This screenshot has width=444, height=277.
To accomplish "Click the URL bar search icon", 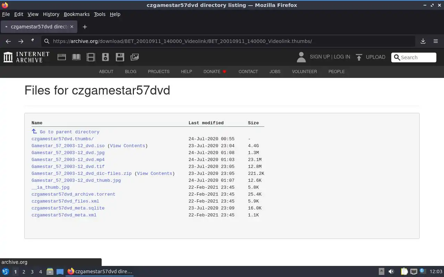I will point(46,41).
